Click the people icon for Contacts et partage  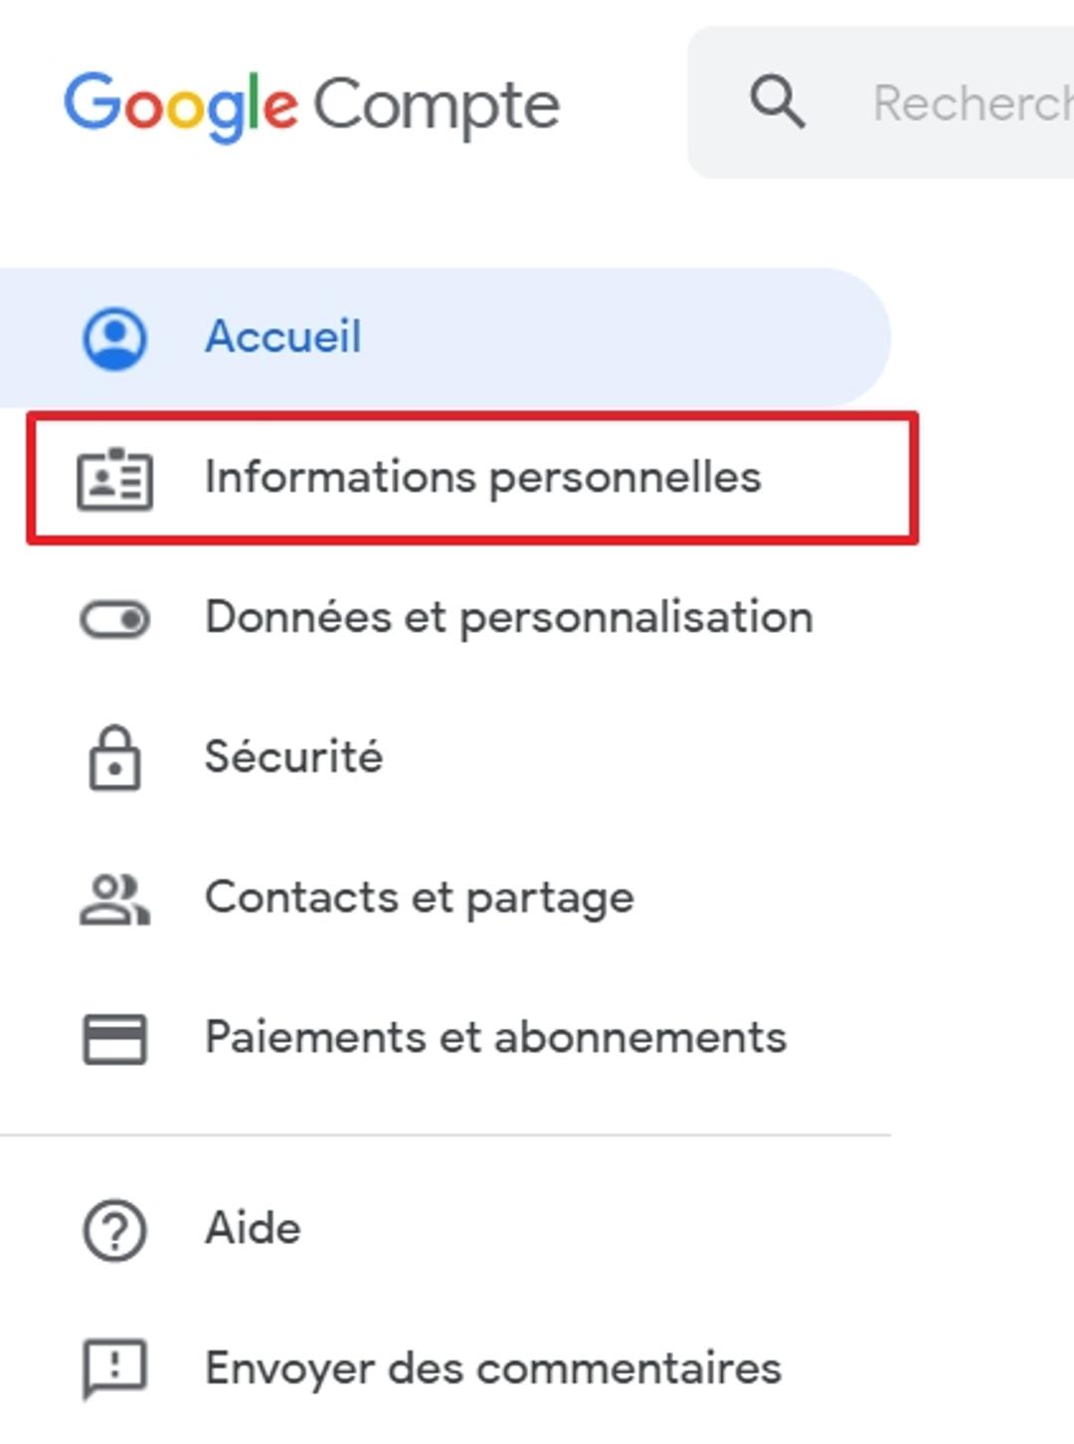click(x=114, y=900)
